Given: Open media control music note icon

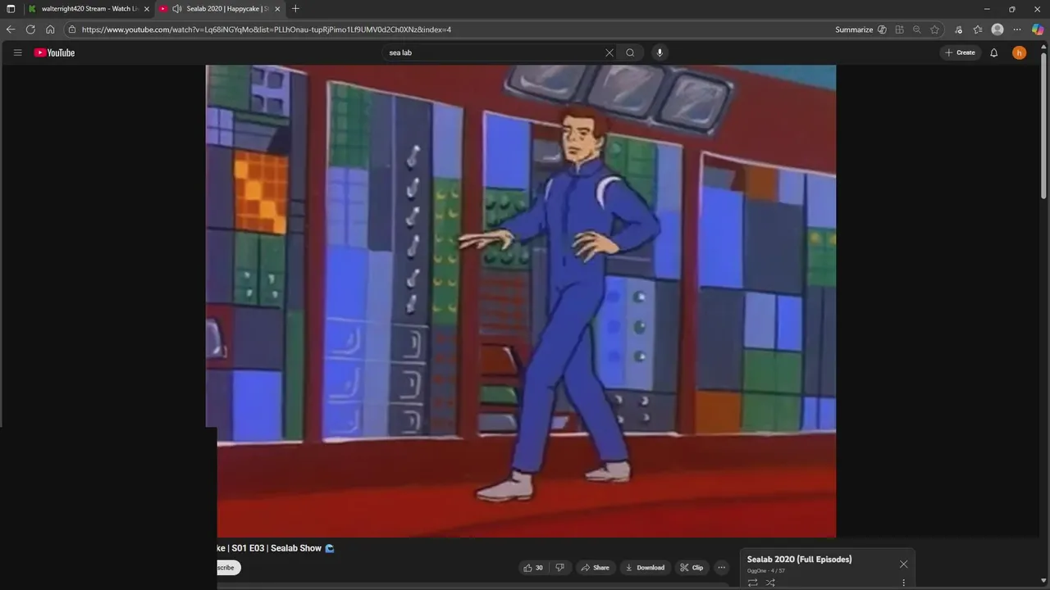Looking at the screenshot, I should point(958,29).
